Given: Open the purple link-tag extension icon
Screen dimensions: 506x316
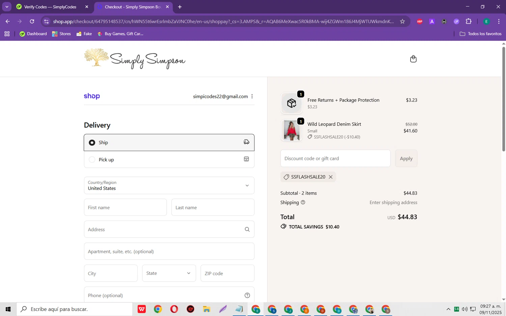Looking at the screenshot, I should pos(456,22).
